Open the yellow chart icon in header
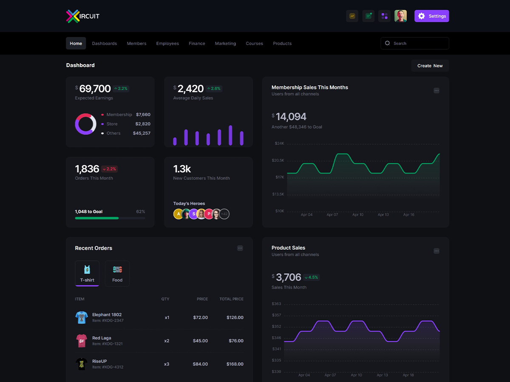The image size is (510, 382). (352, 16)
